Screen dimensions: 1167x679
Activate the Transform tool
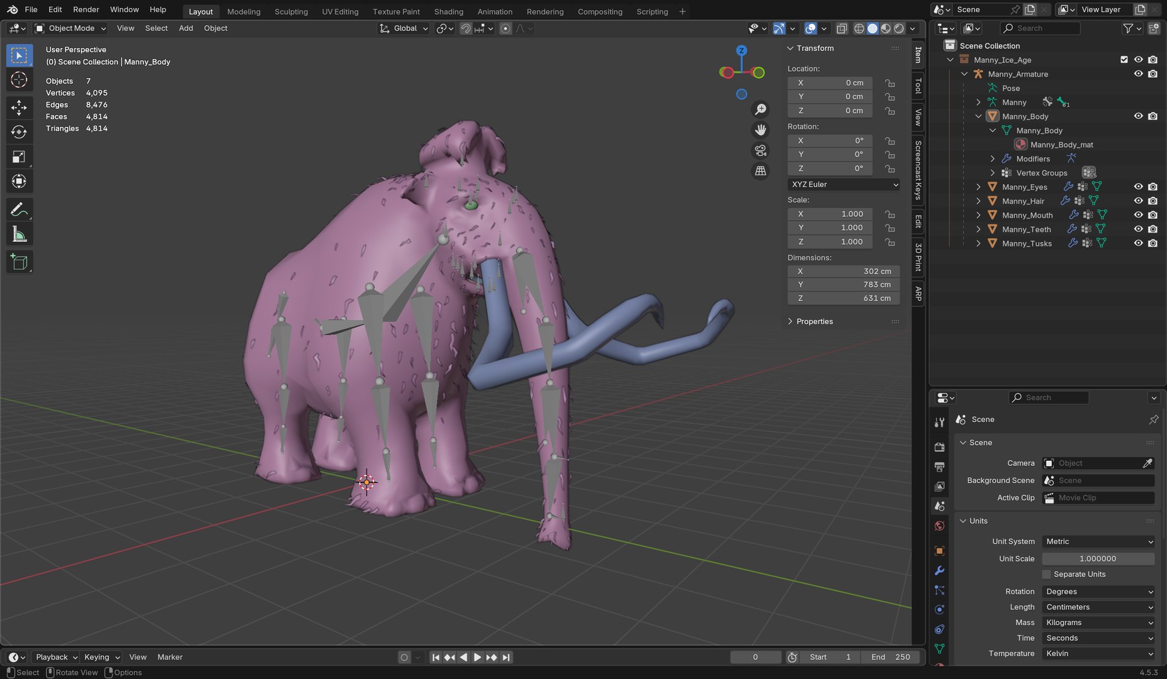point(19,181)
